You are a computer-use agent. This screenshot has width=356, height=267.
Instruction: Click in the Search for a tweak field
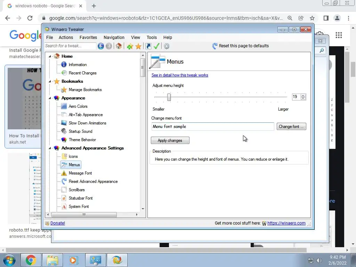[70, 46]
